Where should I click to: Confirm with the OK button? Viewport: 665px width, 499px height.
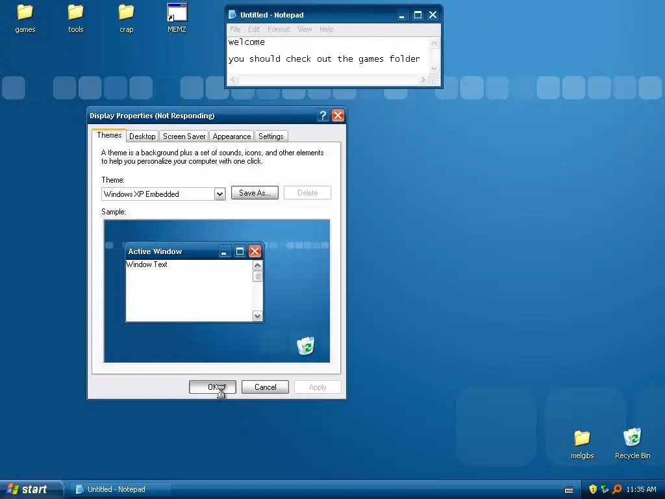click(212, 387)
